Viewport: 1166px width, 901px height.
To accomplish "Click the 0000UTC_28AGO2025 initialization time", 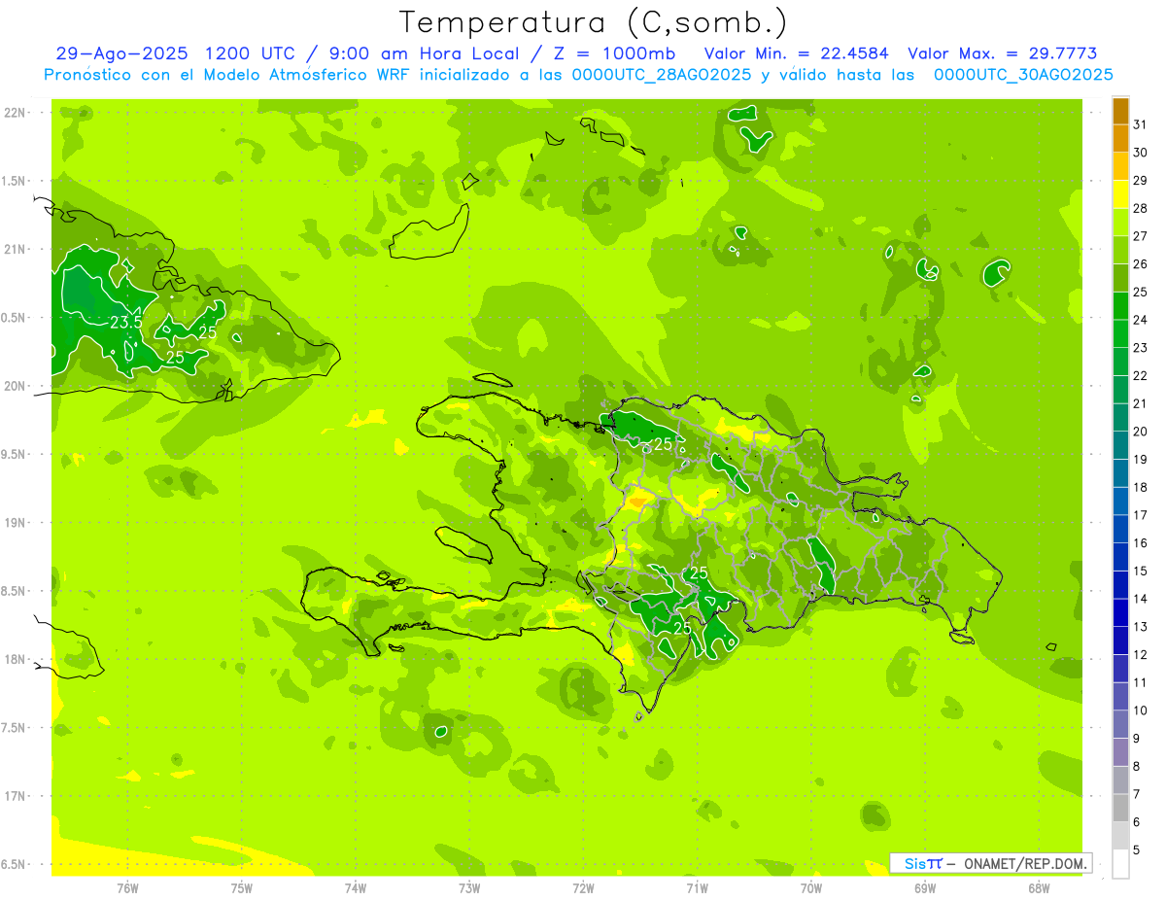I will tap(662, 75).
